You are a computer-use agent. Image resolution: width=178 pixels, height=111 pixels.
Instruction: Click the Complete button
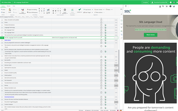[x=145, y=2]
